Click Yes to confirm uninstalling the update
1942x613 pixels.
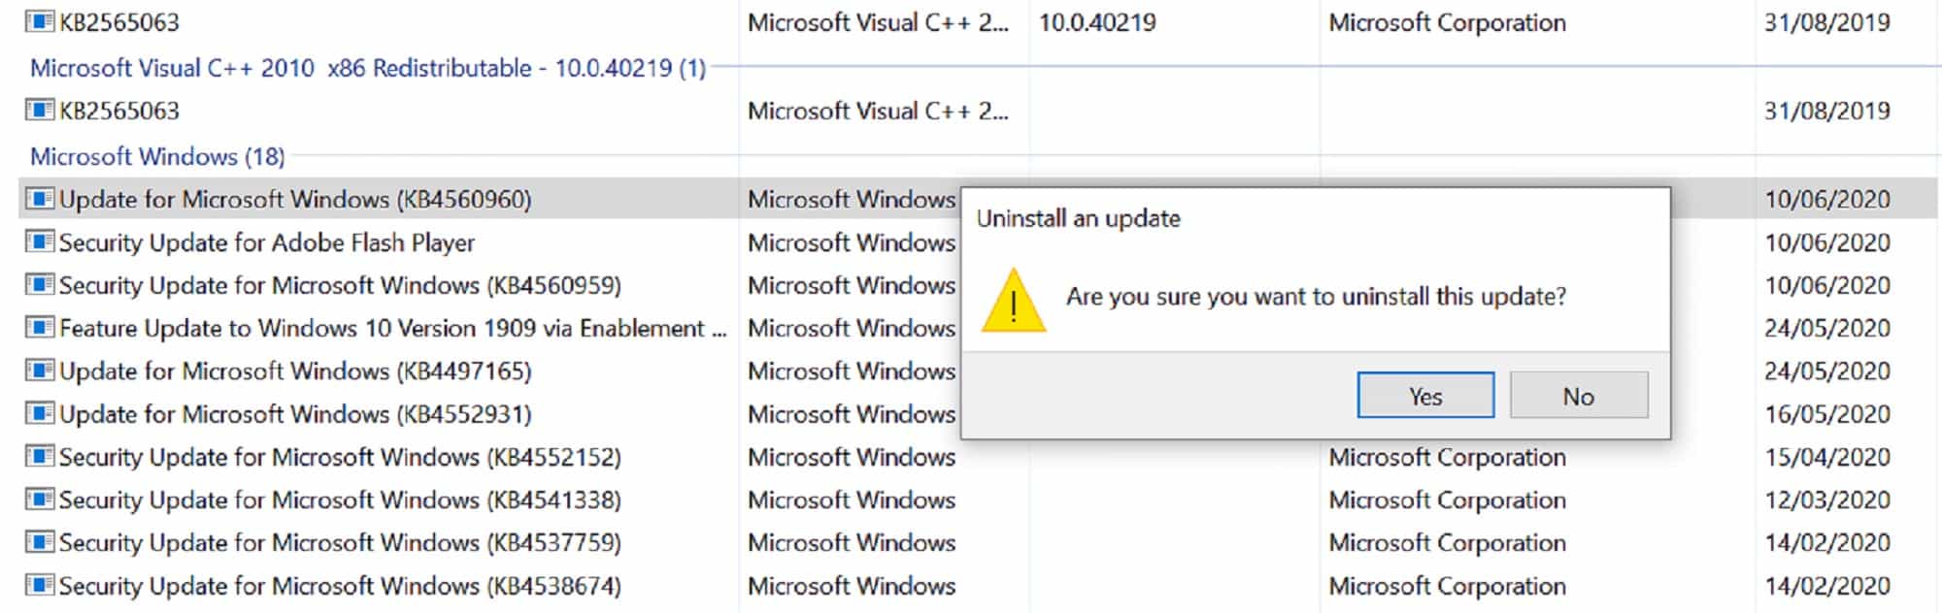pyautogui.click(x=1424, y=395)
